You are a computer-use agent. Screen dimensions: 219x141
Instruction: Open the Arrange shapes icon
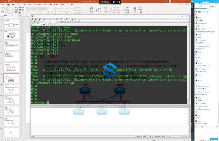[106, 9]
